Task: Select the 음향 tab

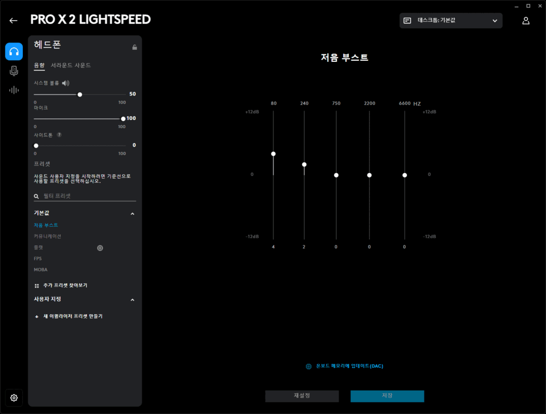Action: pos(39,66)
